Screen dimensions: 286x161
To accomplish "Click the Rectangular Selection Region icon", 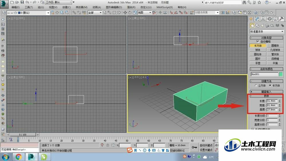I will [x=114, y=13].
